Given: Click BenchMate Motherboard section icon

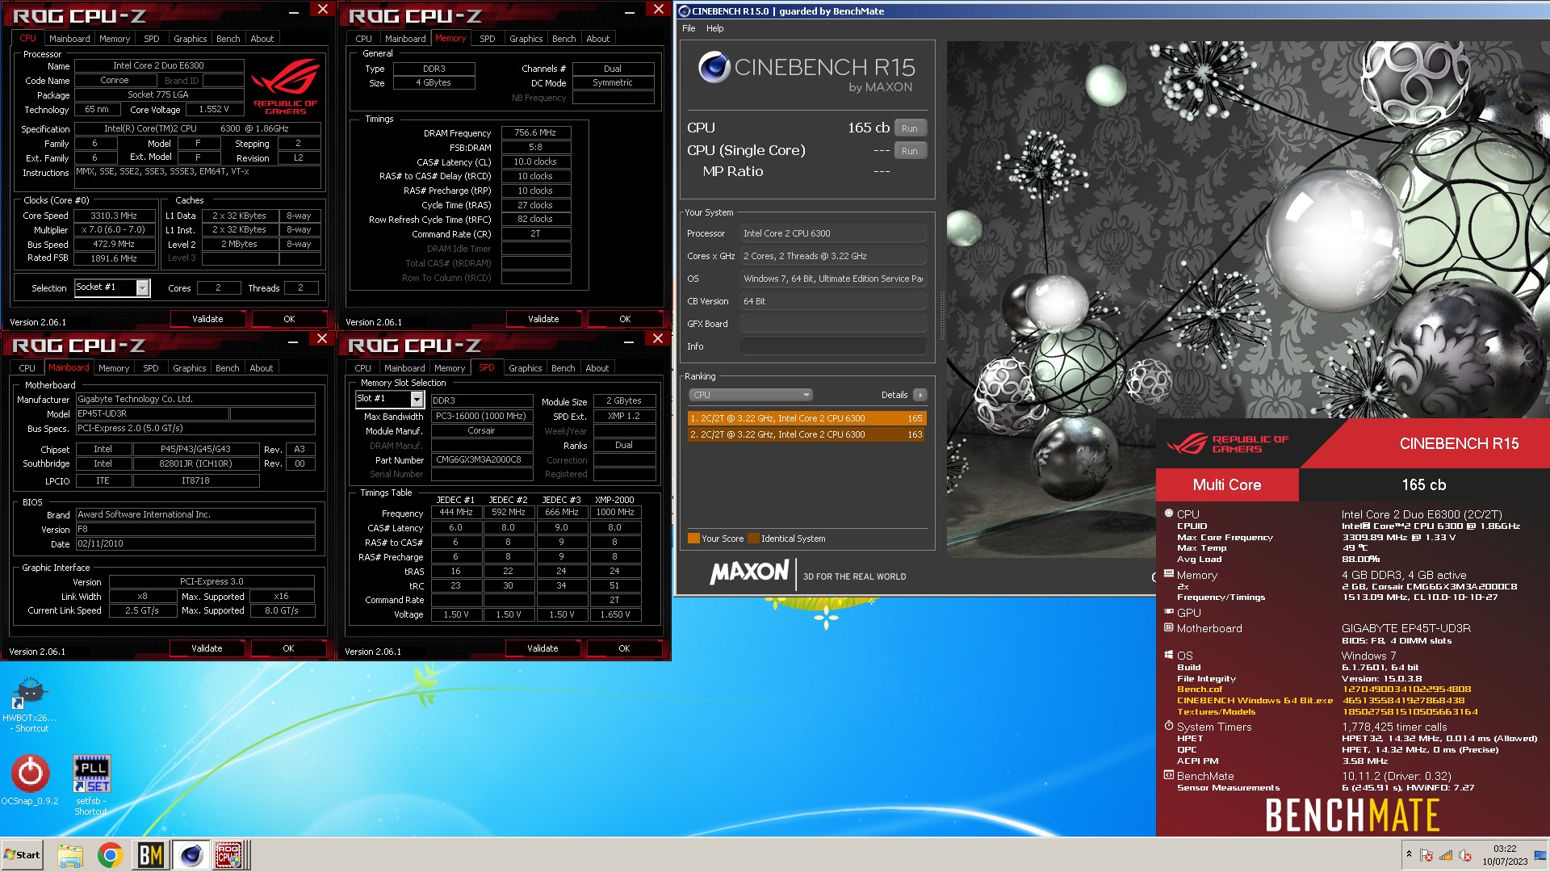Looking at the screenshot, I should coord(1168,627).
